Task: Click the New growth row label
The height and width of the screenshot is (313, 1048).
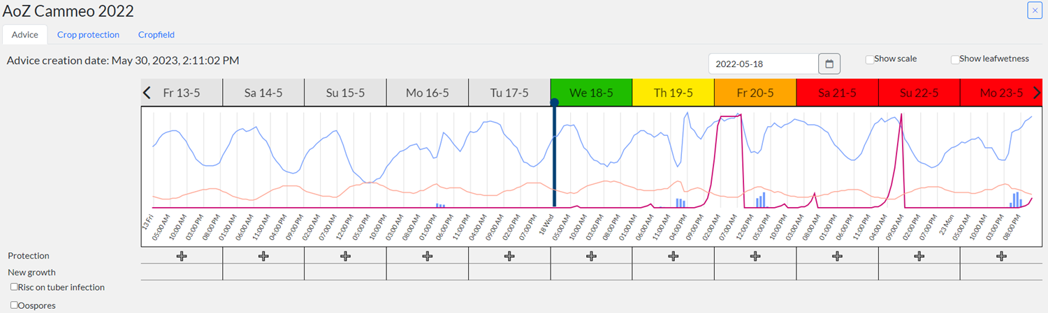Action: click(31, 273)
